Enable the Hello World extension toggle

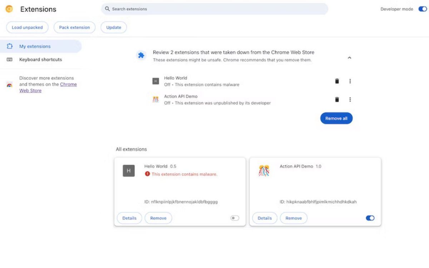tap(235, 218)
